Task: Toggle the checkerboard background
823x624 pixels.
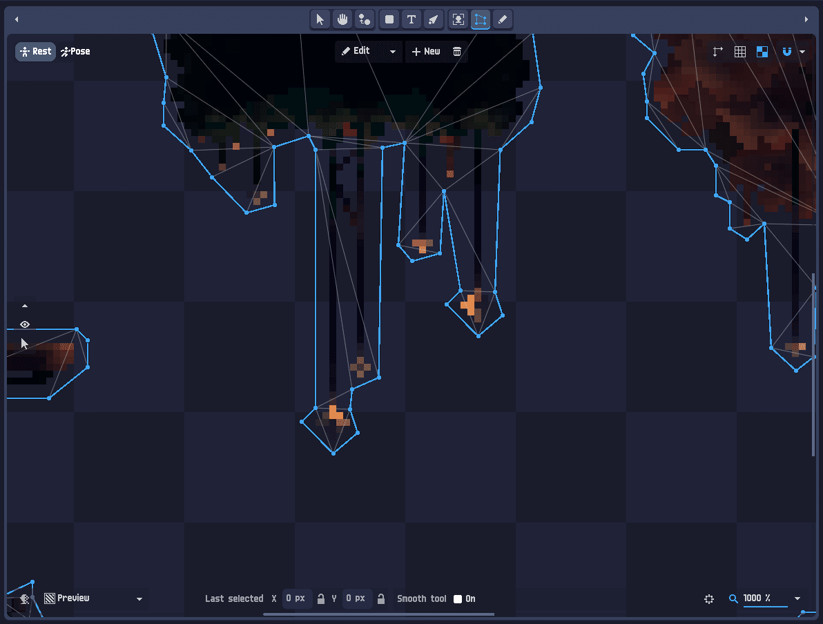Action: [x=762, y=52]
